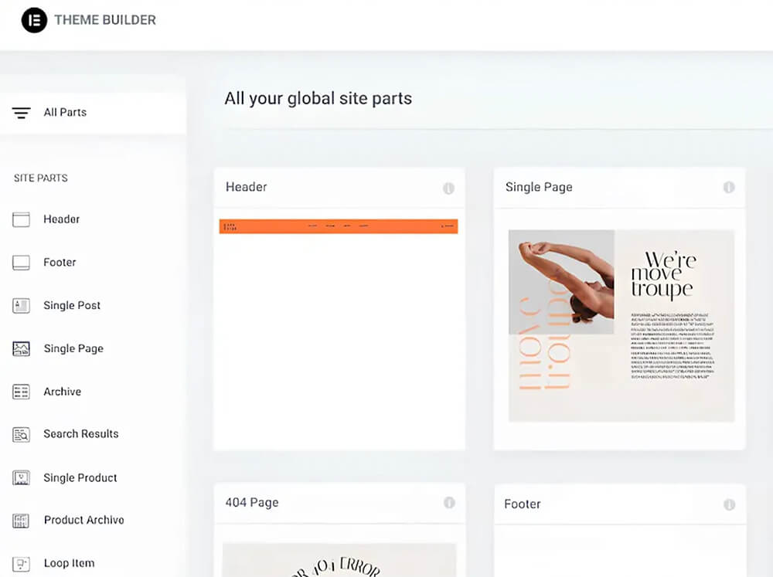Click the Single Page sidebar icon
Image resolution: width=773 pixels, height=577 pixels.
click(x=21, y=349)
